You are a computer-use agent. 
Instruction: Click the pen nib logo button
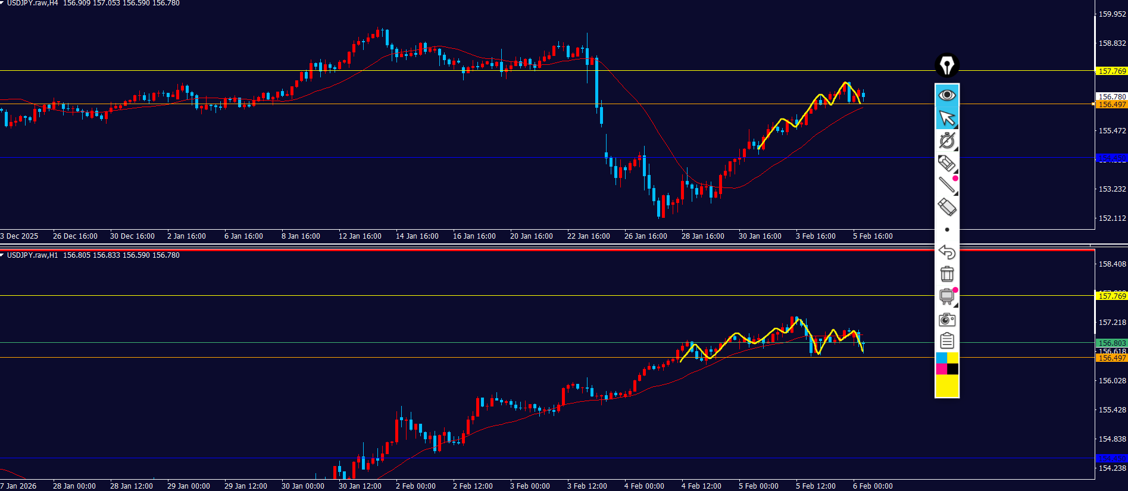click(x=946, y=65)
